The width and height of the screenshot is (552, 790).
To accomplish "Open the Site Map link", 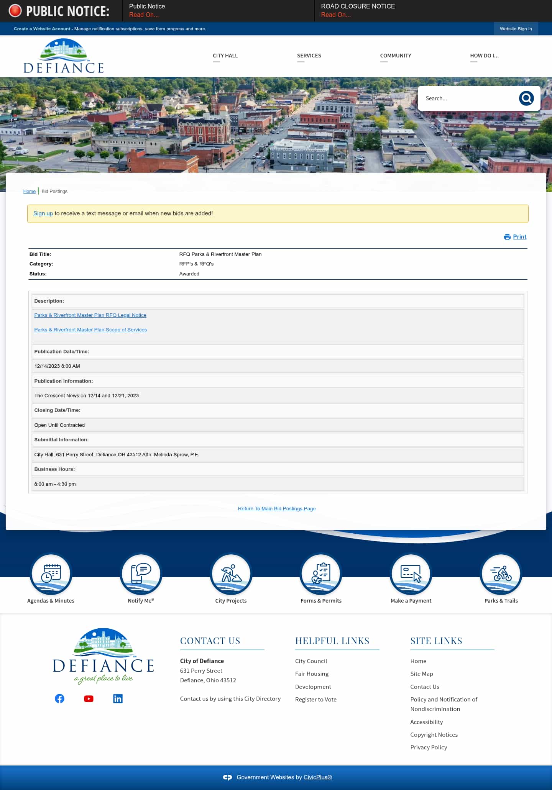I will pyautogui.click(x=422, y=674).
